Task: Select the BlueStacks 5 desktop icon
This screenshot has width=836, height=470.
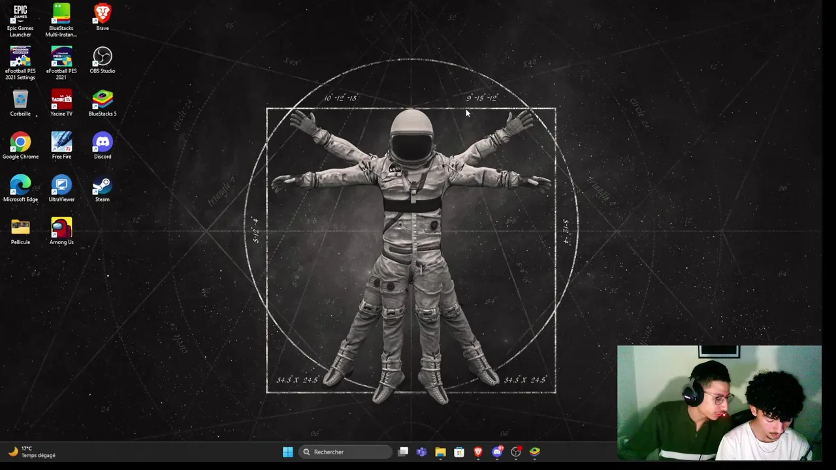Action: pos(103,103)
